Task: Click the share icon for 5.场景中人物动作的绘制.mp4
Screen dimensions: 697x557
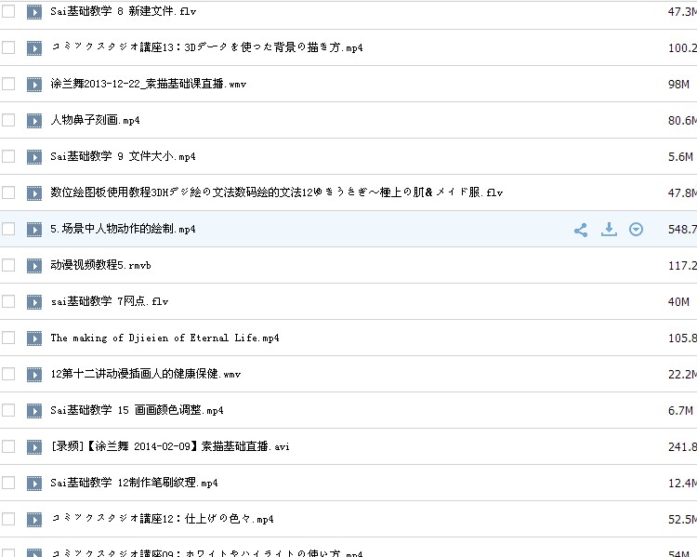Action: (x=581, y=230)
